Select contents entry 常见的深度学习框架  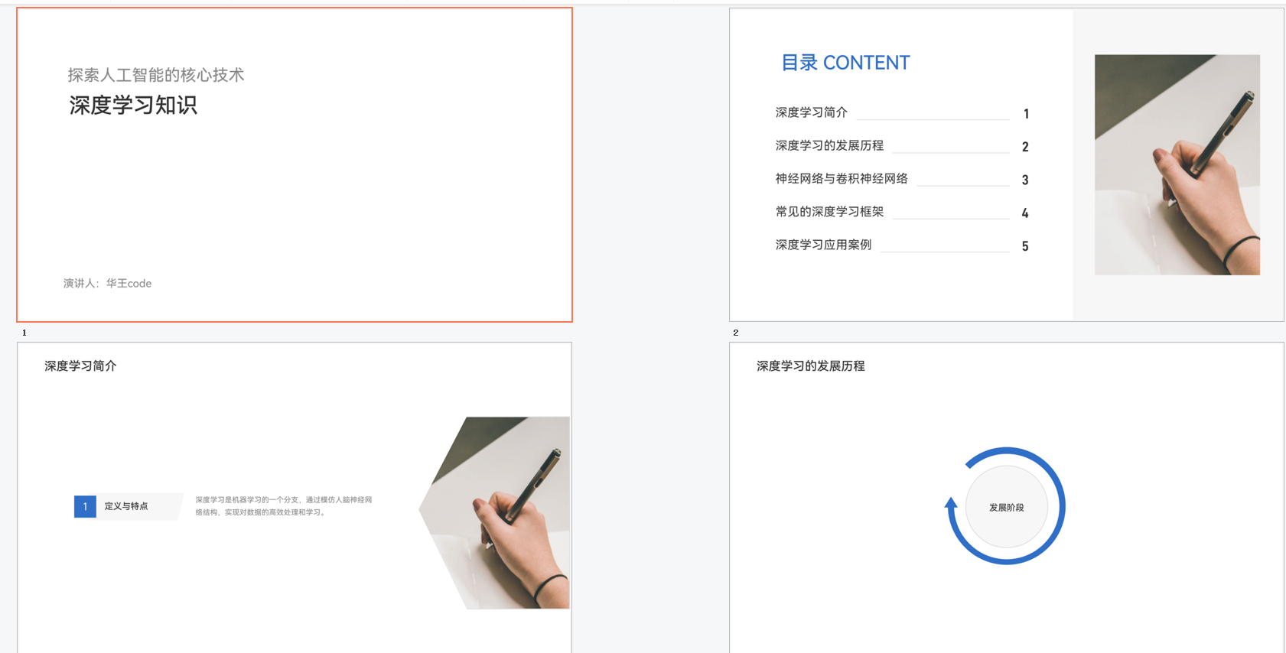click(829, 212)
